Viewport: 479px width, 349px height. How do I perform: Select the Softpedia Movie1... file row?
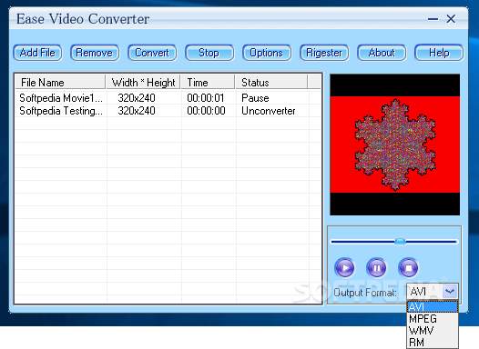tap(168, 98)
